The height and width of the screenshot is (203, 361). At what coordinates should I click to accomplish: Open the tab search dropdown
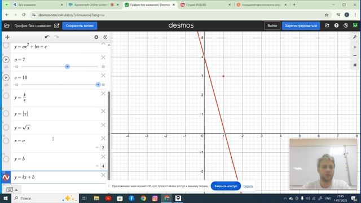(x=6, y=5)
